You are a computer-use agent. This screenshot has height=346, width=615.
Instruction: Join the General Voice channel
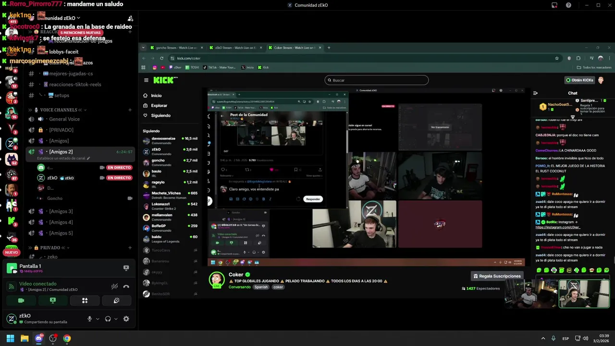point(64,119)
